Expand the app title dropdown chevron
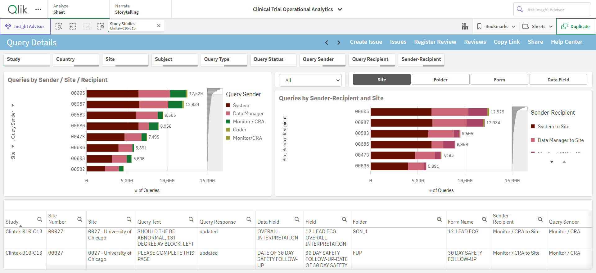The width and height of the screenshot is (596, 273). tap(340, 9)
